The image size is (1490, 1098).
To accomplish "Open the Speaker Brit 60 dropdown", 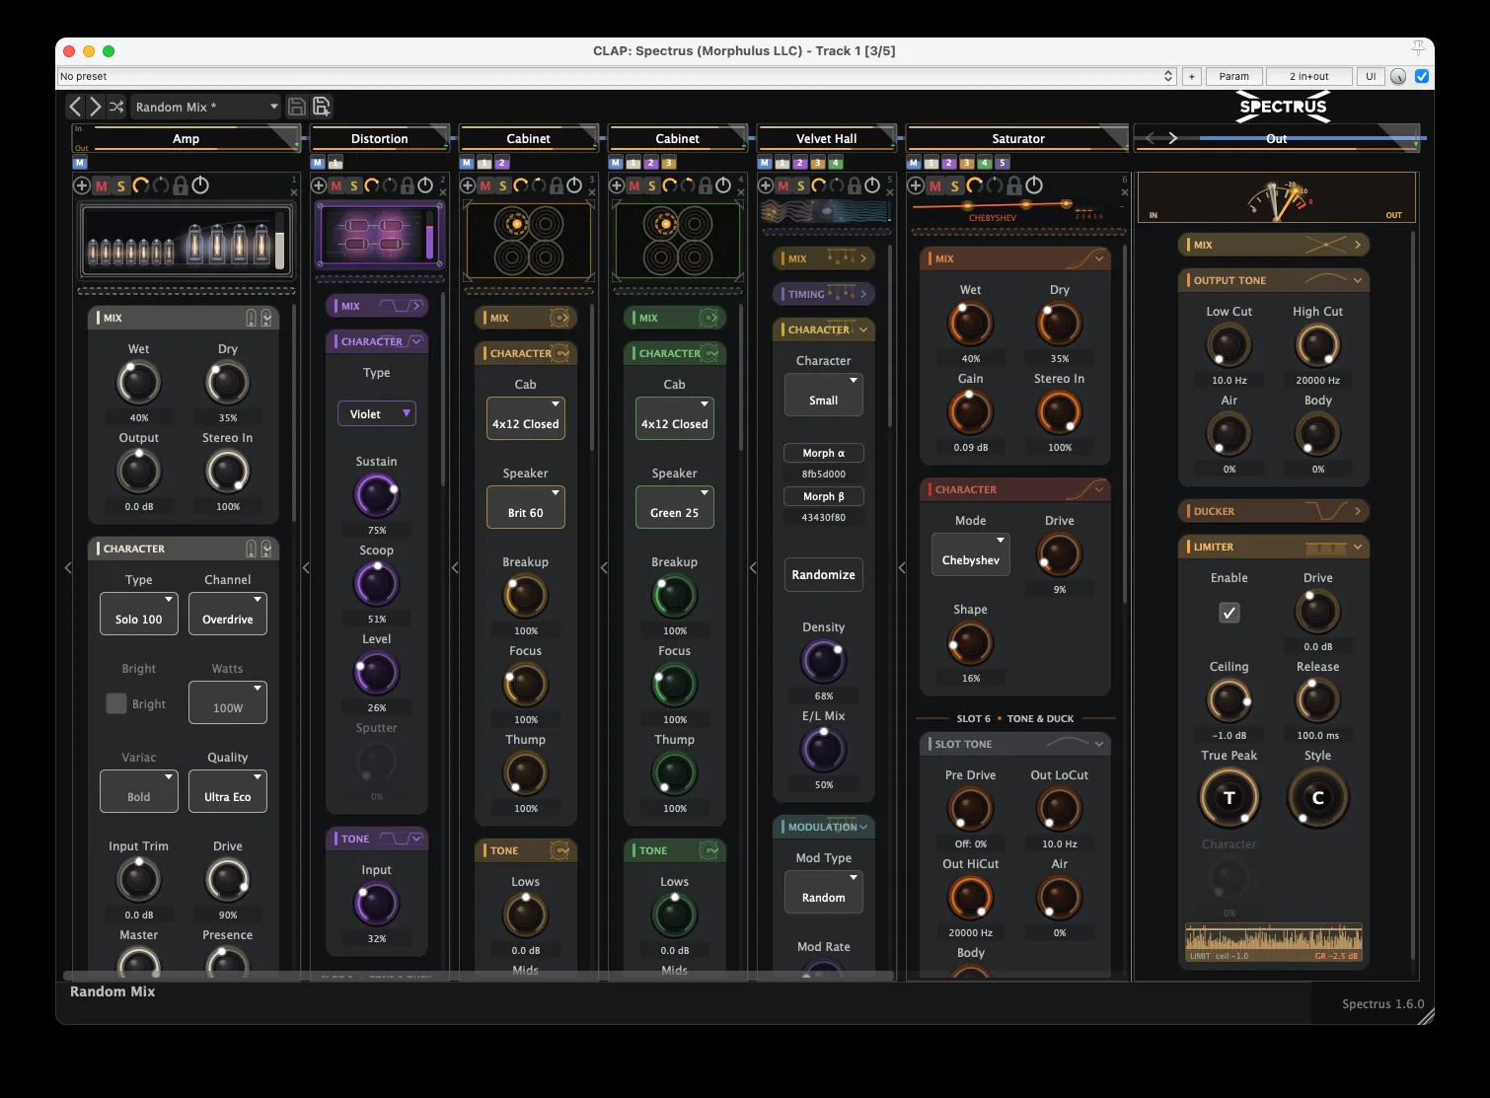I will pos(526,507).
